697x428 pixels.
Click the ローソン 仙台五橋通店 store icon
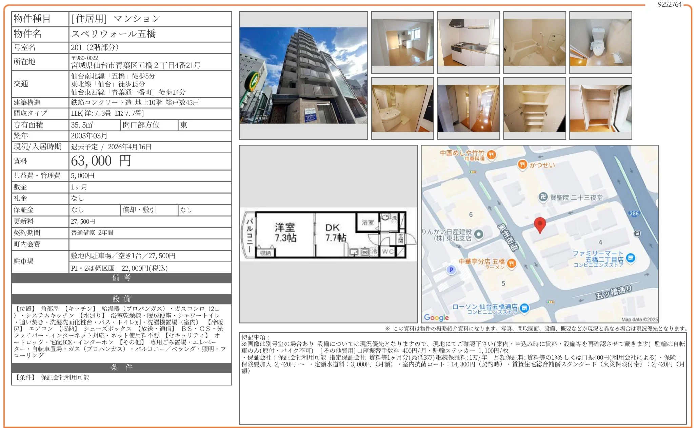[524, 308]
